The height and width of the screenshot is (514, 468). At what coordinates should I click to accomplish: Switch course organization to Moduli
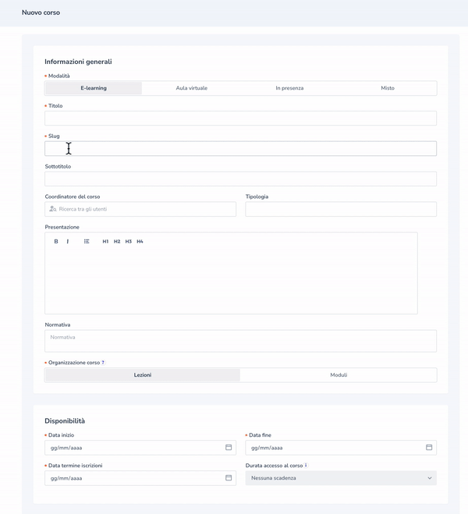339,375
